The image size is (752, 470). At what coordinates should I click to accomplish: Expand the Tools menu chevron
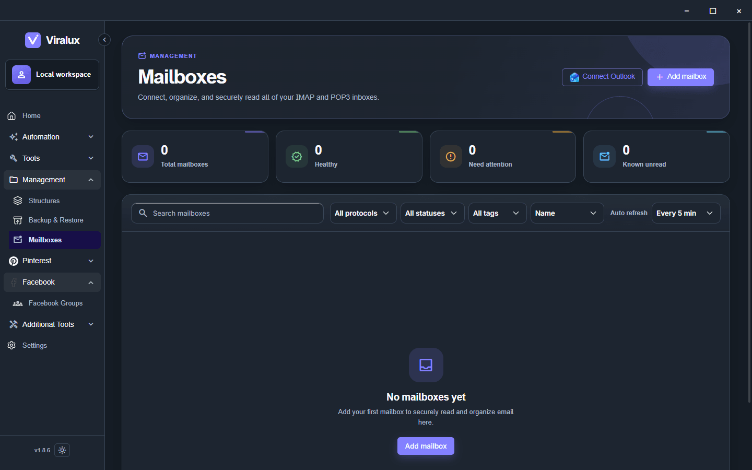pyautogui.click(x=91, y=158)
